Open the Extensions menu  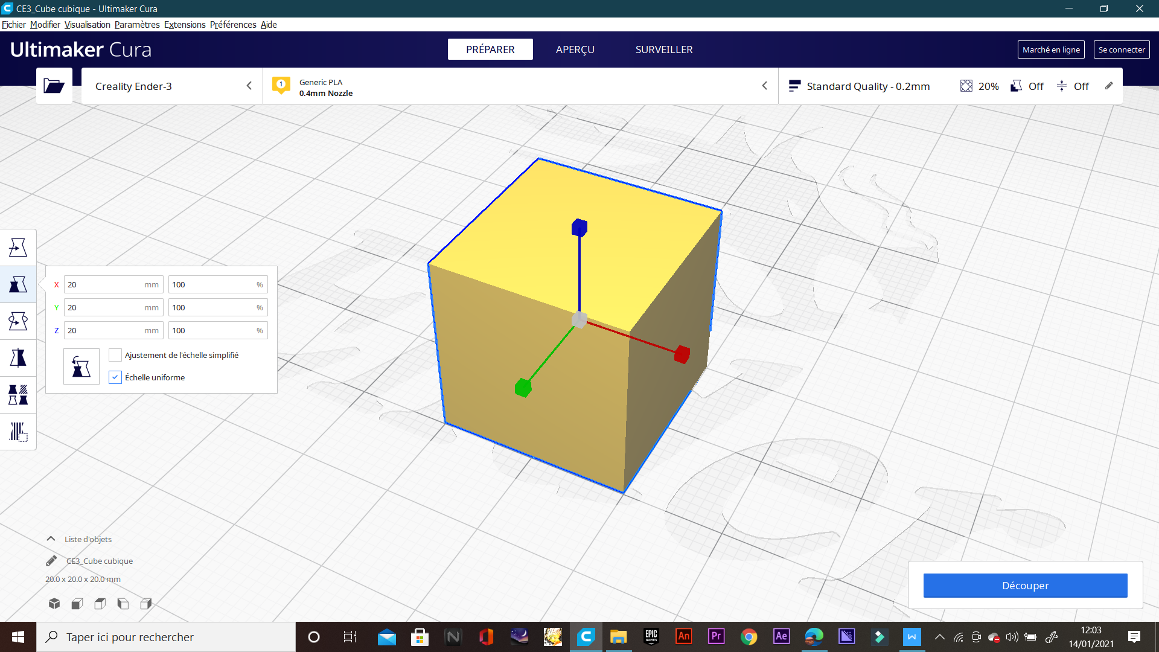coord(185,25)
